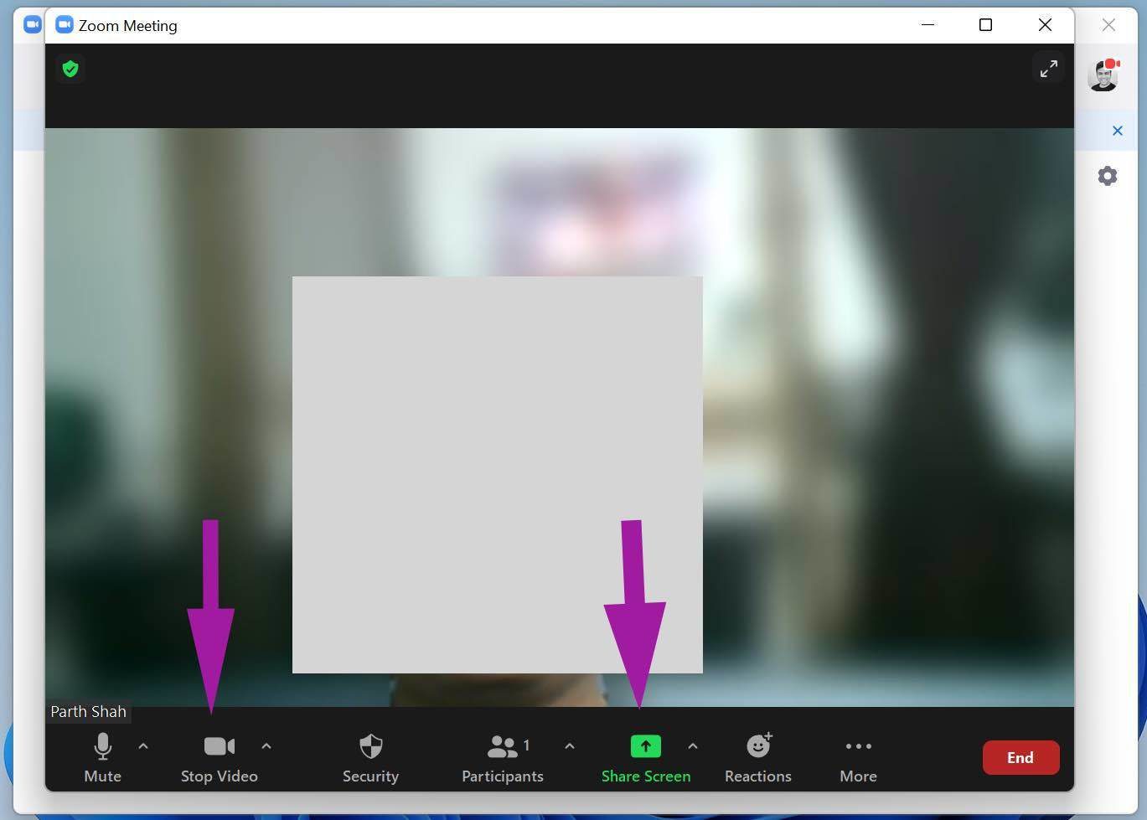Click the Zoom logo in the title bar

pyautogui.click(x=65, y=25)
